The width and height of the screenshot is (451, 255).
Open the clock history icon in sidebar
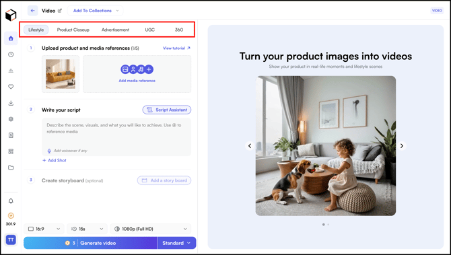point(11,54)
